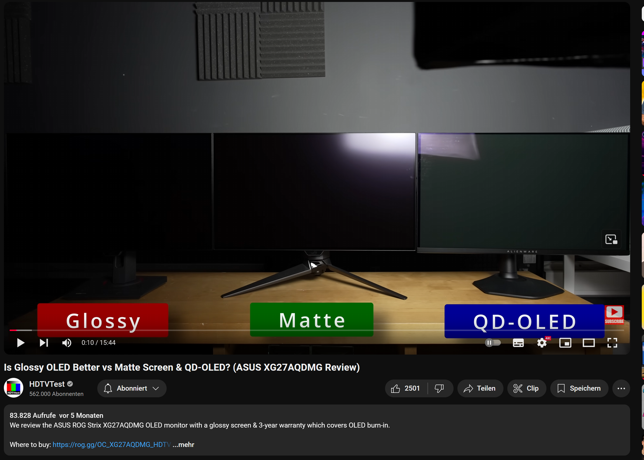This screenshot has height=460, width=644.
Task: Click the expand overlay icon on the video
Action: tap(611, 239)
